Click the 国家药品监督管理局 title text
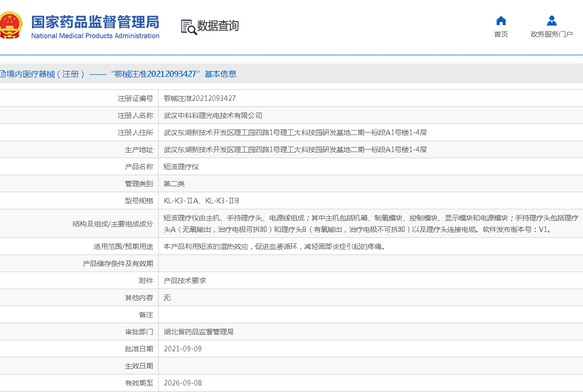The image size is (583, 392). (x=95, y=22)
